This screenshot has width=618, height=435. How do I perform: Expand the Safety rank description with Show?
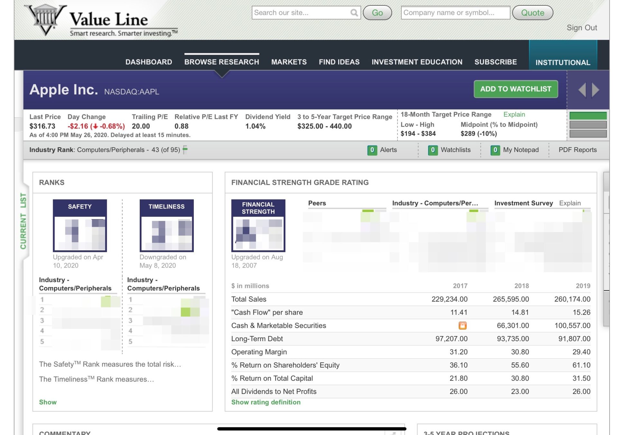pos(48,402)
